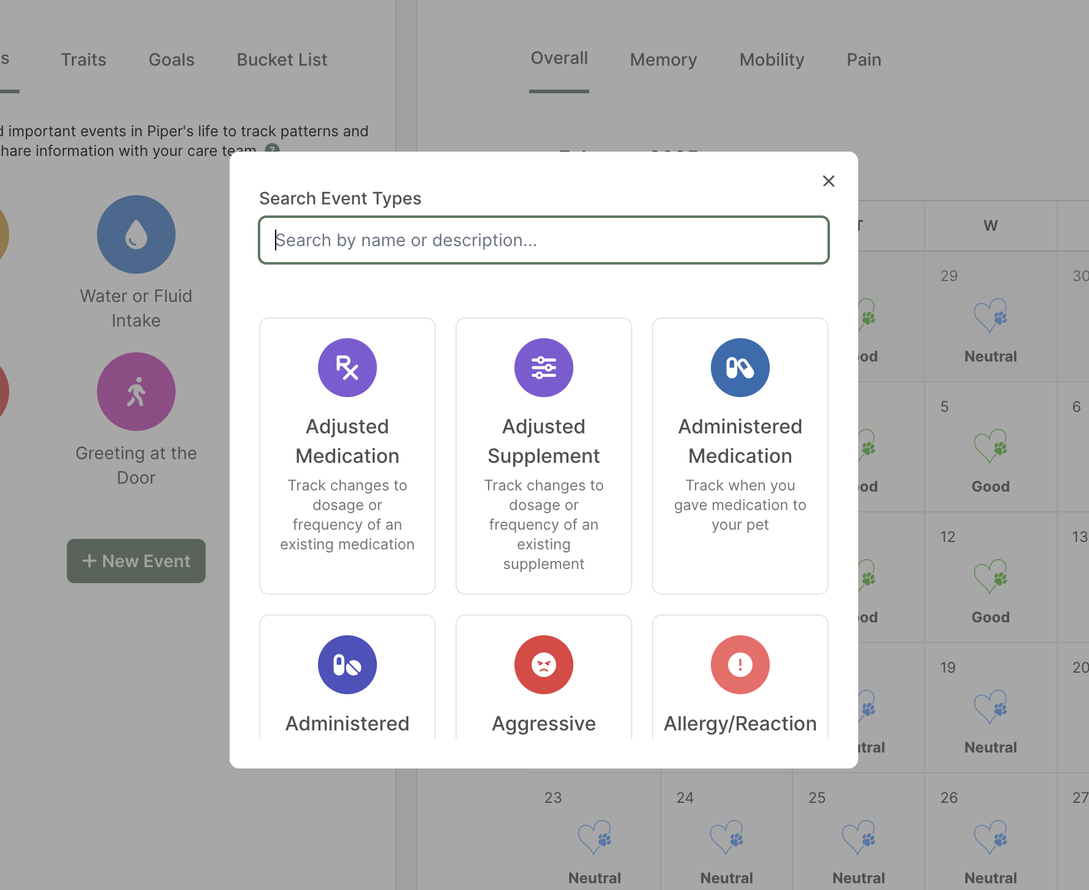Click the Neutral label under day 23

[595, 878]
